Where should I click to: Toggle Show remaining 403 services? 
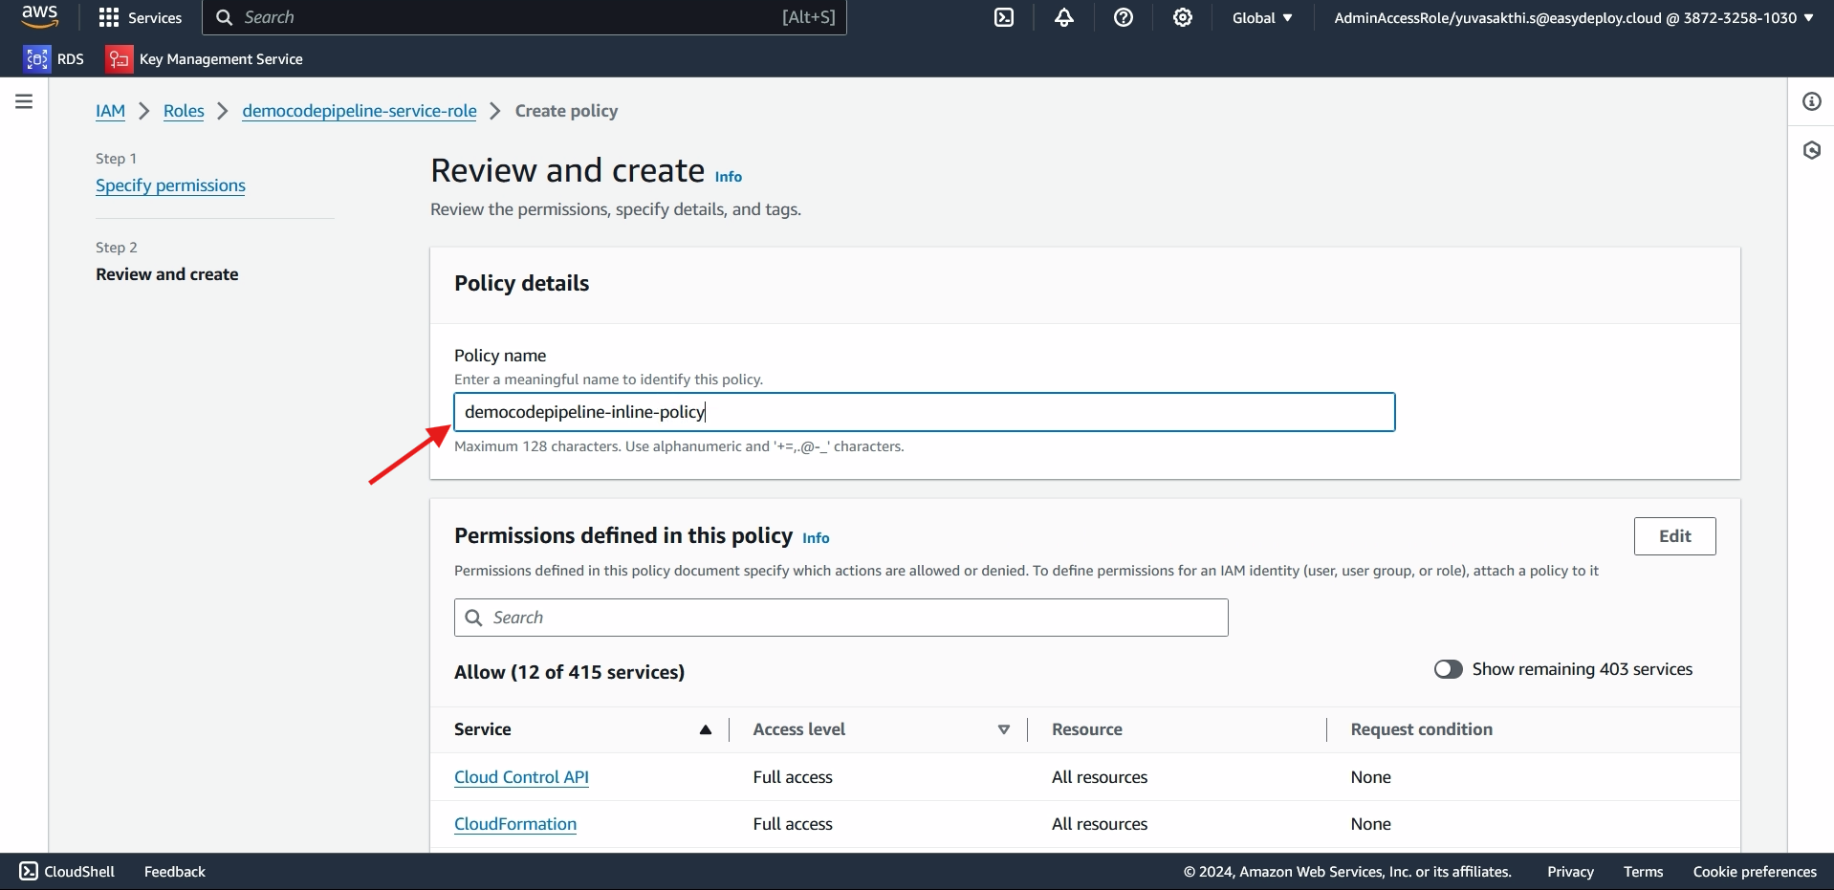click(x=1448, y=669)
